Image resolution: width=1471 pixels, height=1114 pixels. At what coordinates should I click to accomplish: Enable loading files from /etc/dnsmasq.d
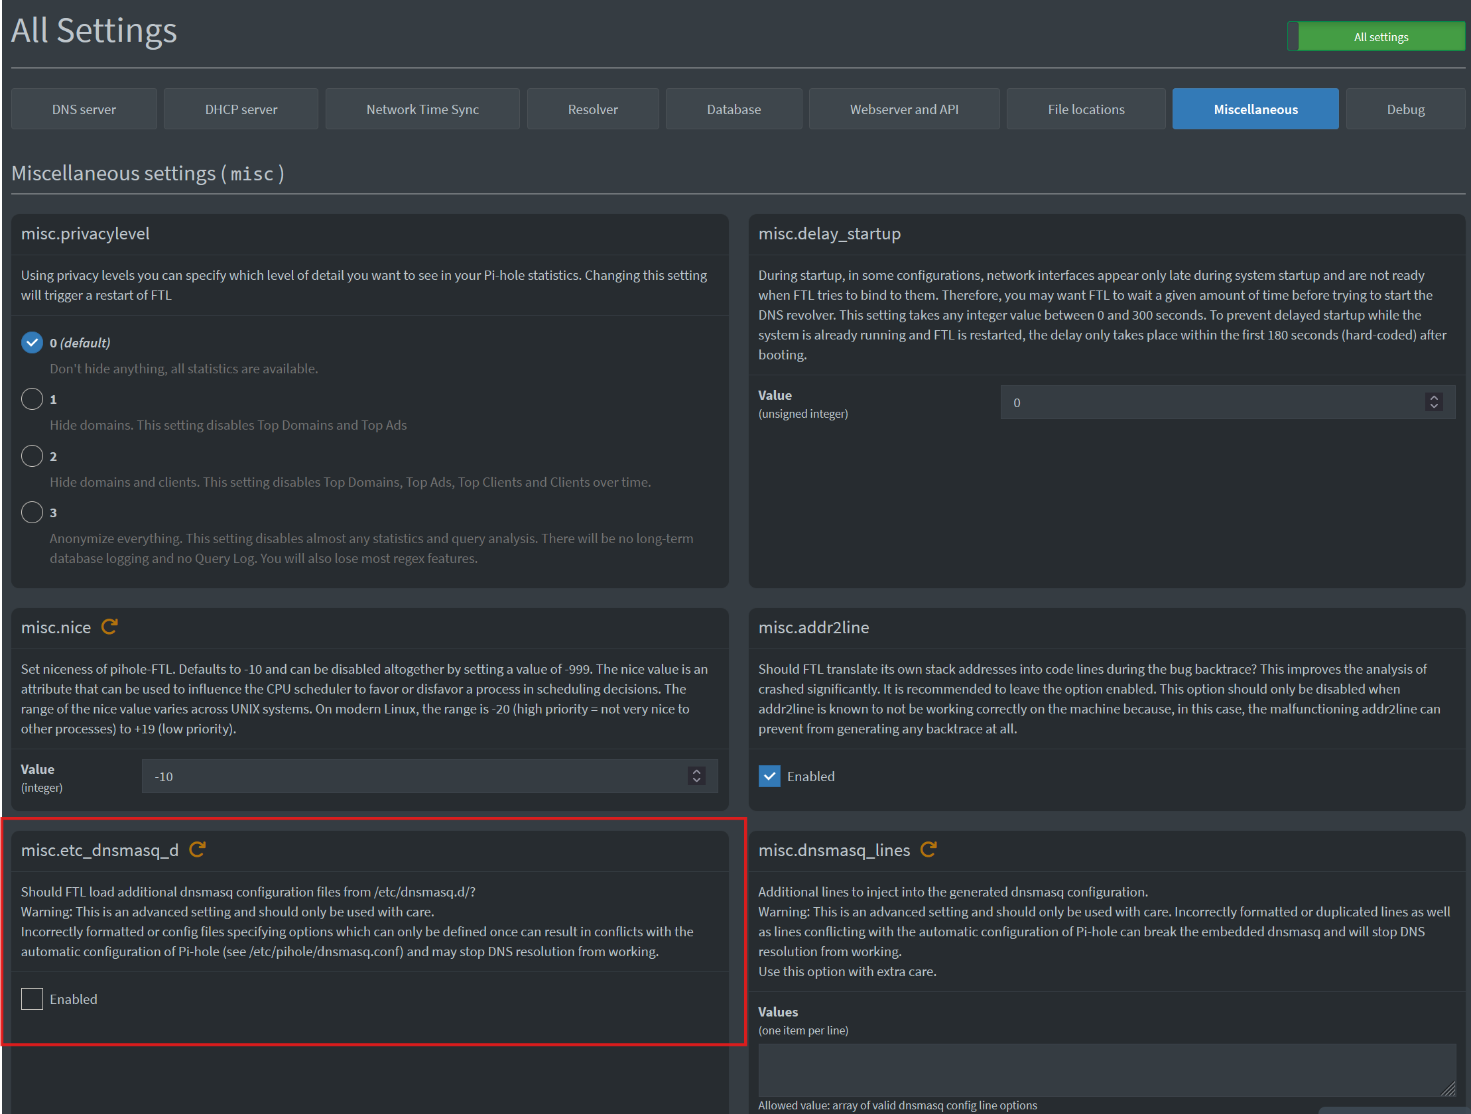[31, 998]
